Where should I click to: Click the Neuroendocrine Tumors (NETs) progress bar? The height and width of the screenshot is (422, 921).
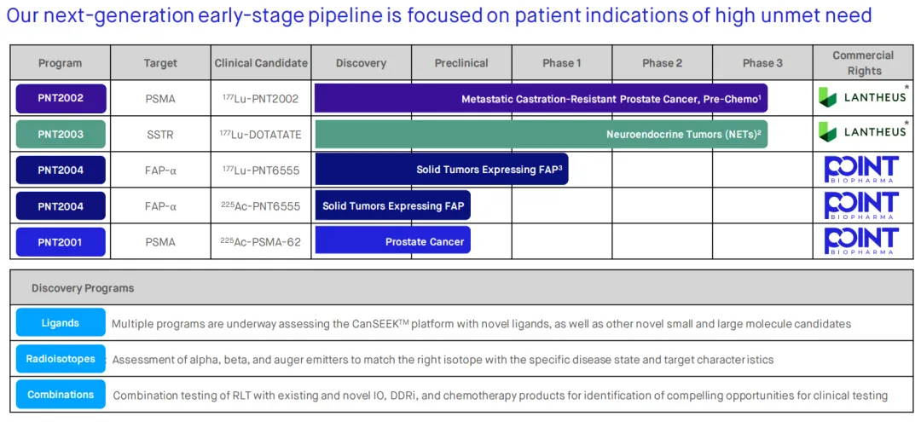click(x=541, y=135)
